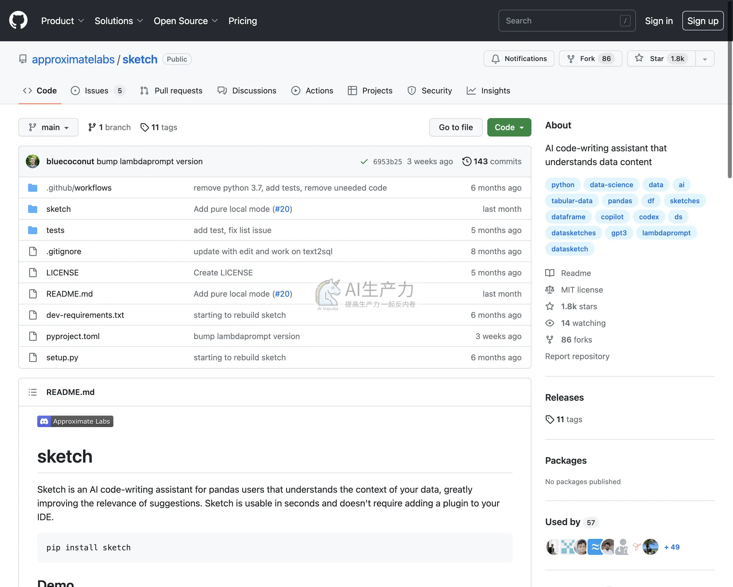Open the dev-requirements.txt file

tap(85, 315)
